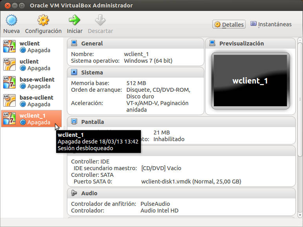303x227 pixels.
Task: Click the Inhabilitado remote desktop value
Action: pyautogui.click(x=169, y=139)
